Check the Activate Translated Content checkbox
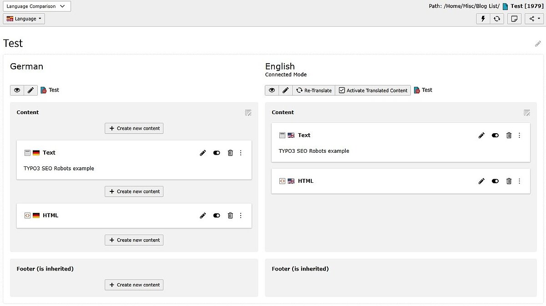Screen dimensions: 546x306 [341, 90]
